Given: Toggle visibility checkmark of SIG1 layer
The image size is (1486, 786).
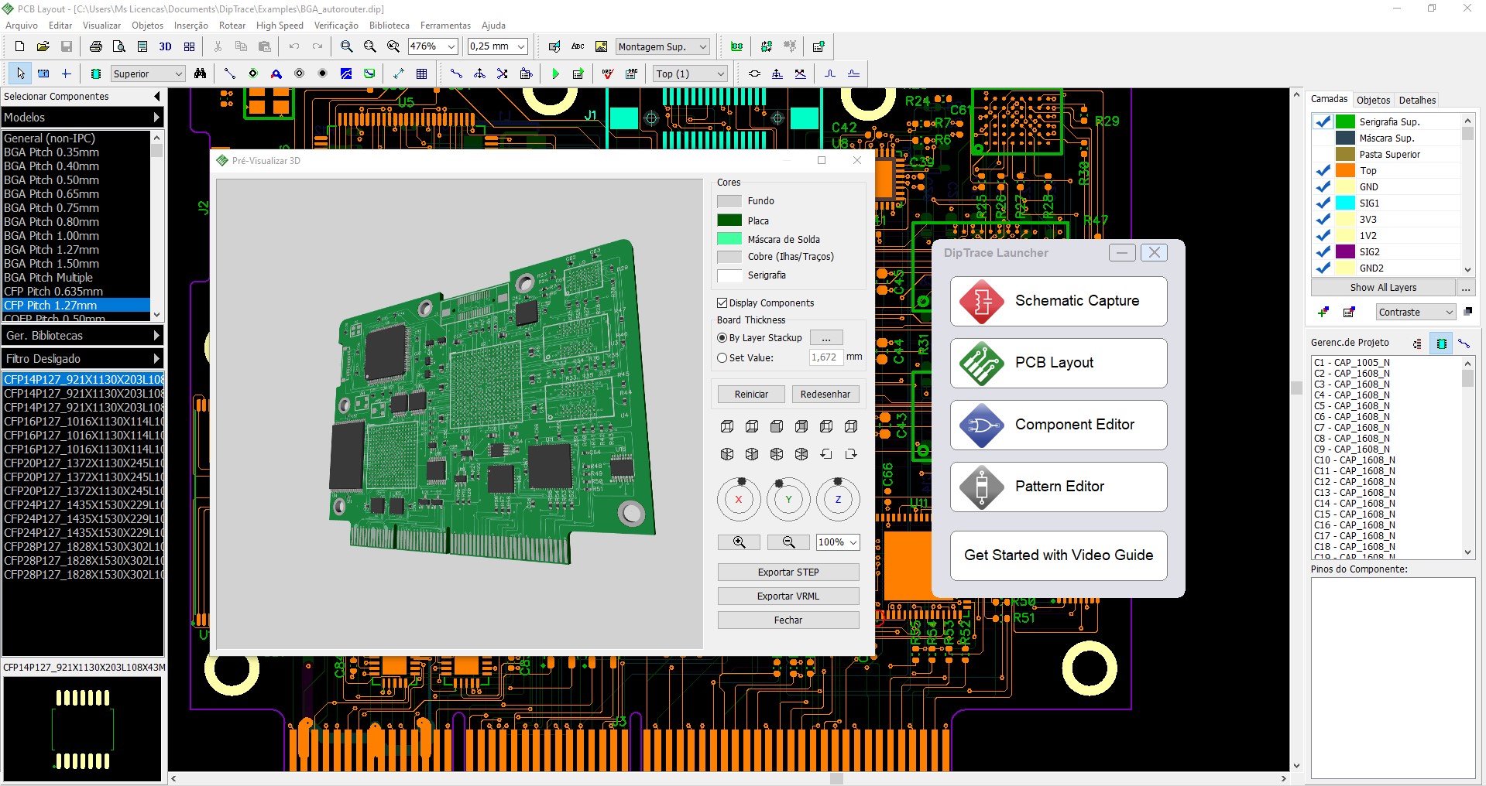Looking at the screenshot, I should (1323, 203).
